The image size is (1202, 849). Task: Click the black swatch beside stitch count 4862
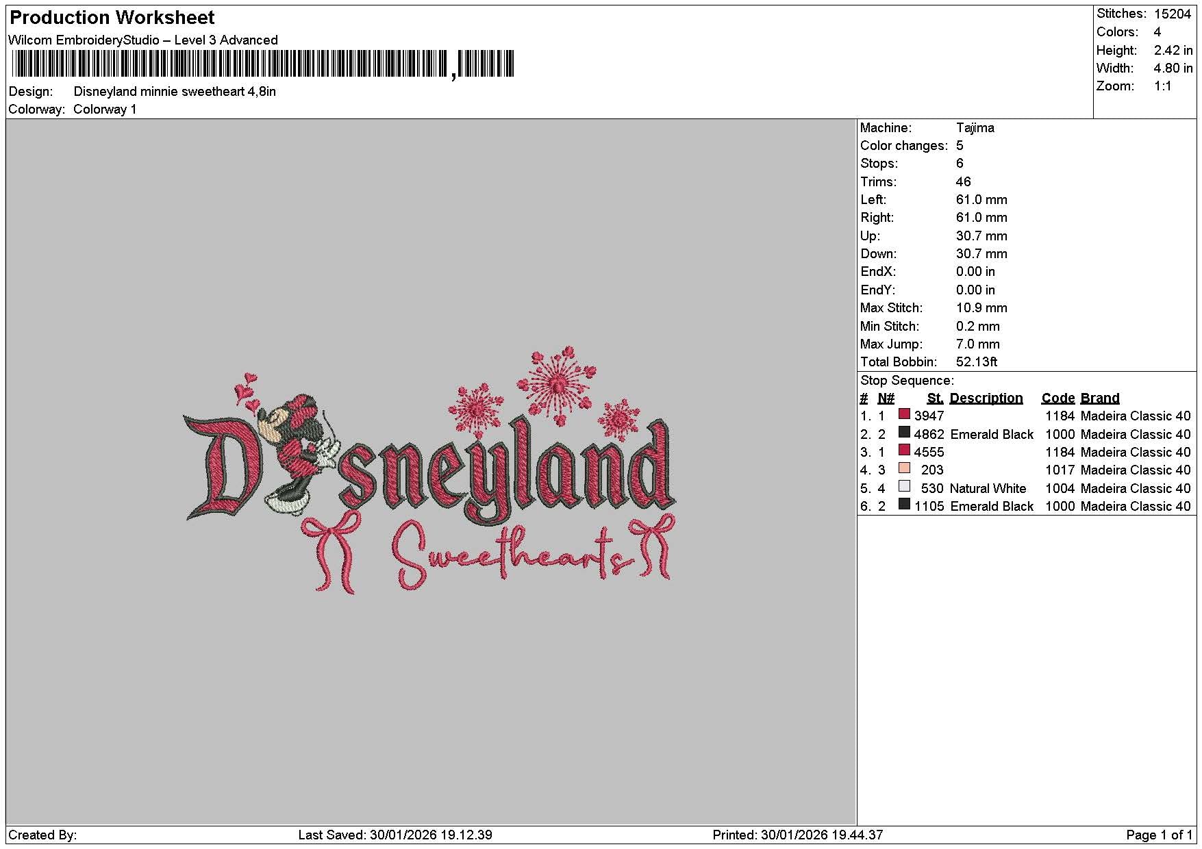click(904, 433)
